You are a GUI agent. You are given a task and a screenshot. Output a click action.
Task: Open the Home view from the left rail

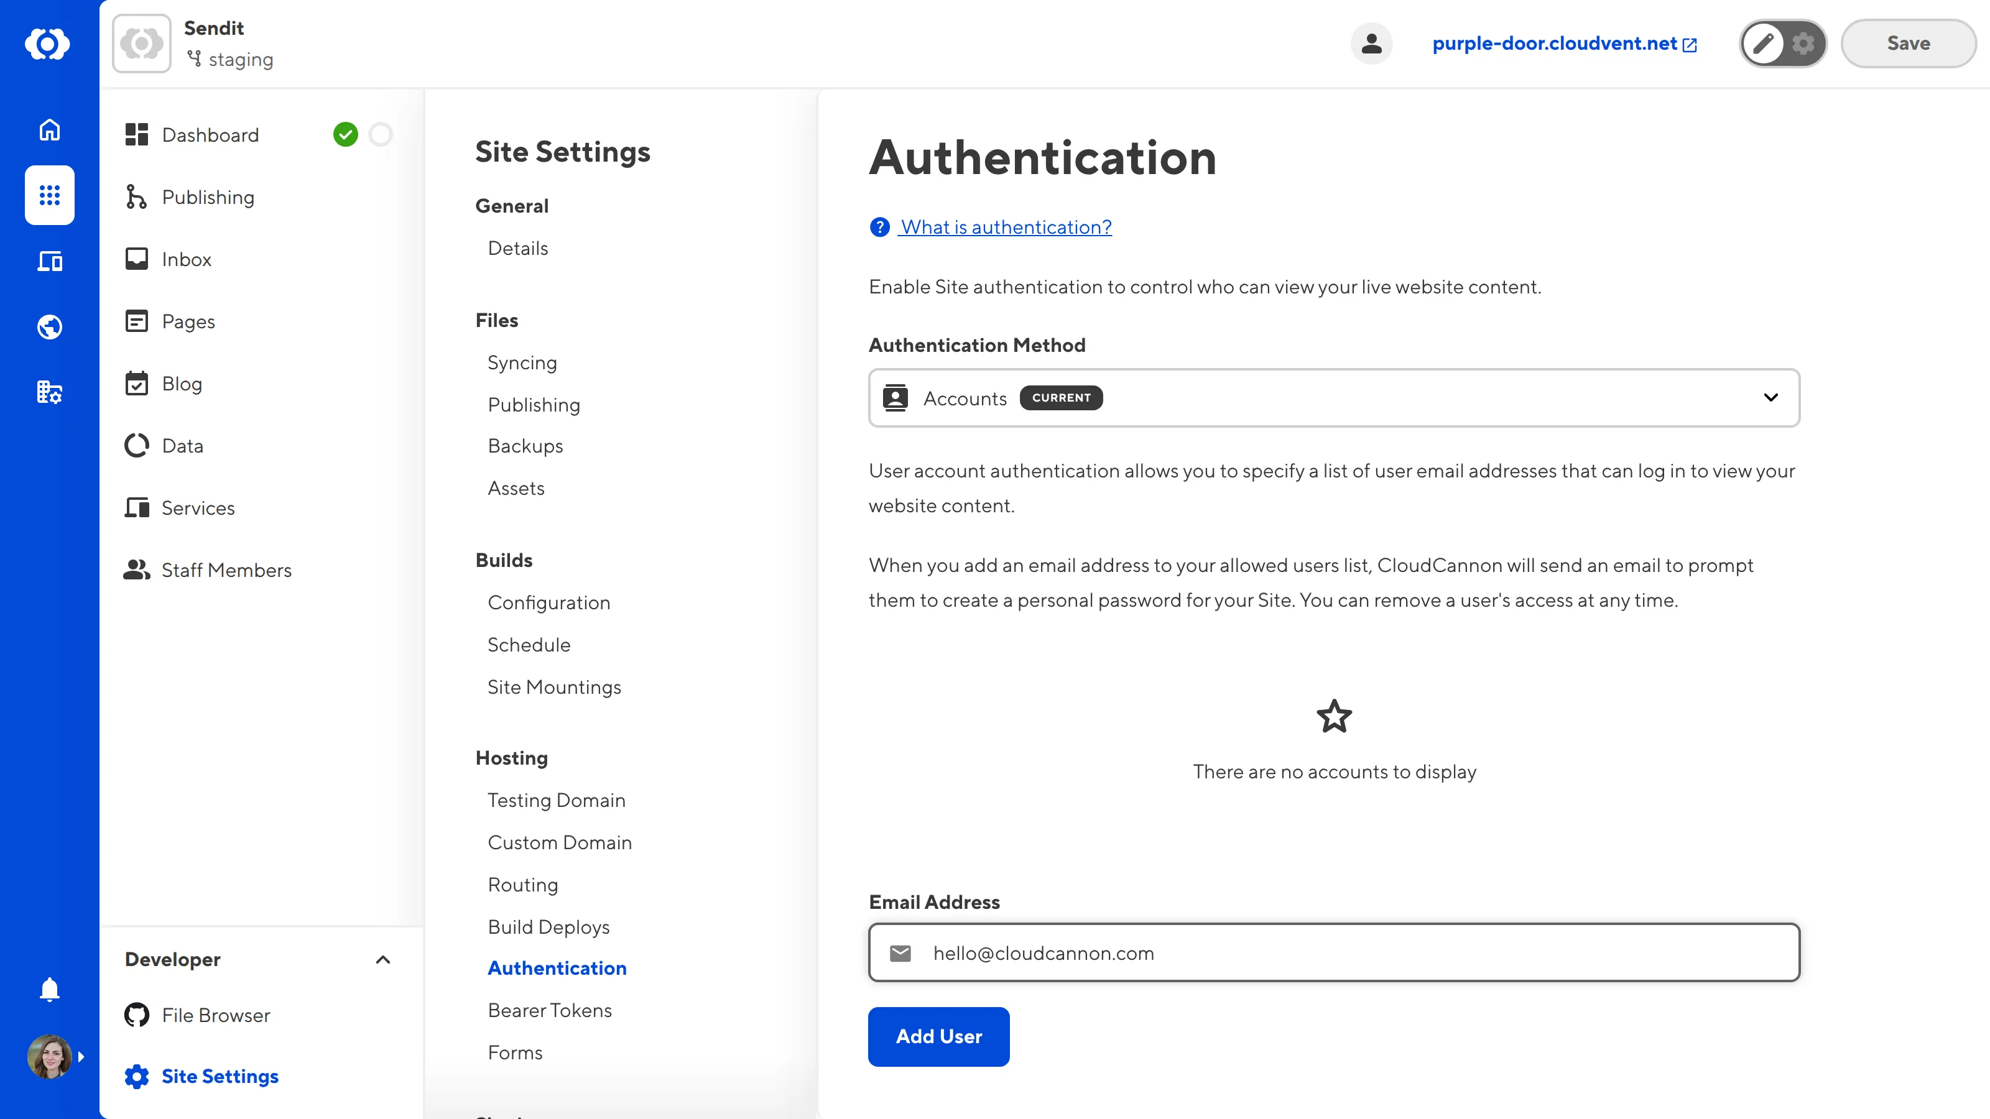click(49, 130)
